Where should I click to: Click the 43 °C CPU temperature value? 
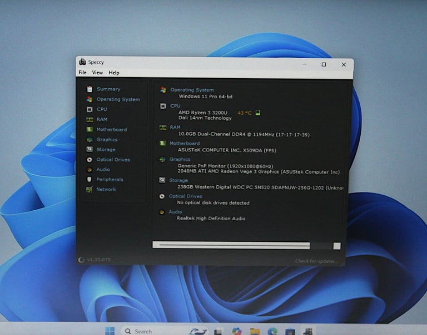click(244, 113)
